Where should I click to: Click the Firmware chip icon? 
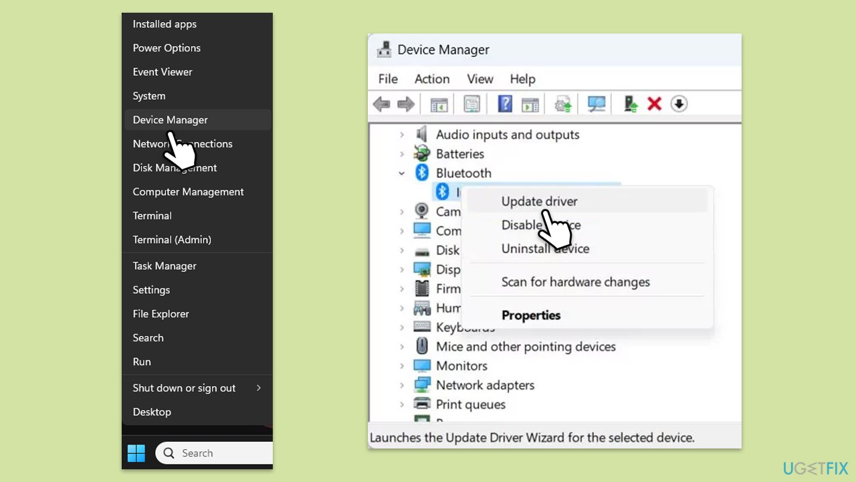tap(421, 289)
